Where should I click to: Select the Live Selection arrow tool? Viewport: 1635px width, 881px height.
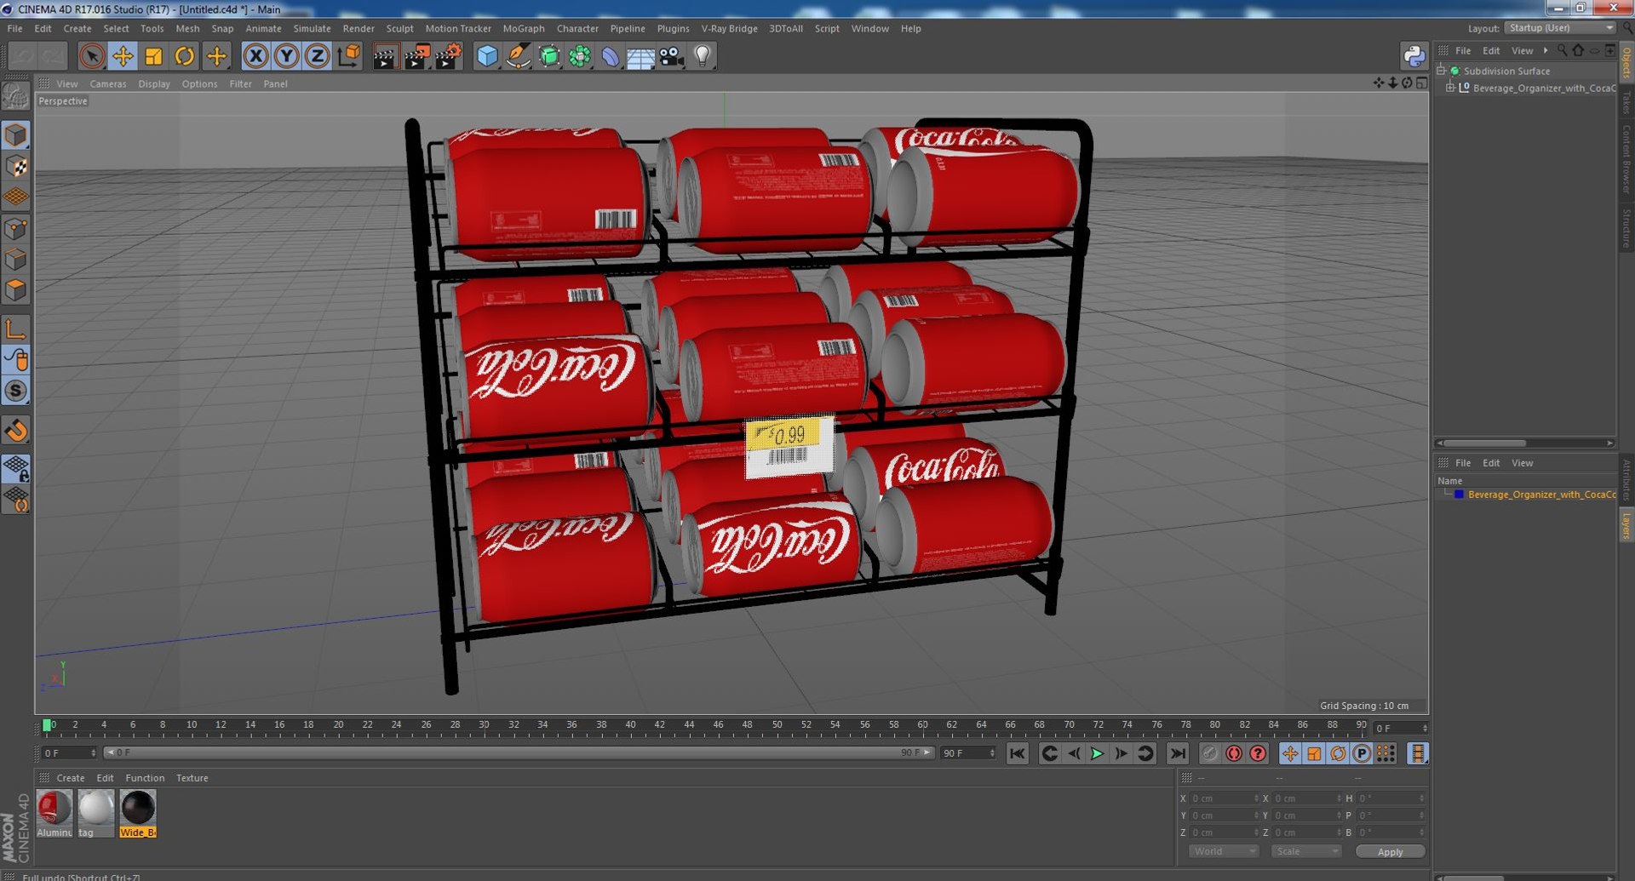91,56
